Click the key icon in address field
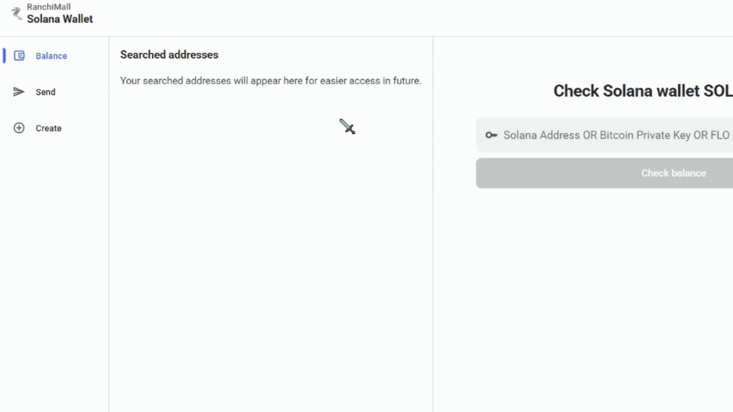The width and height of the screenshot is (733, 412). click(x=491, y=135)
